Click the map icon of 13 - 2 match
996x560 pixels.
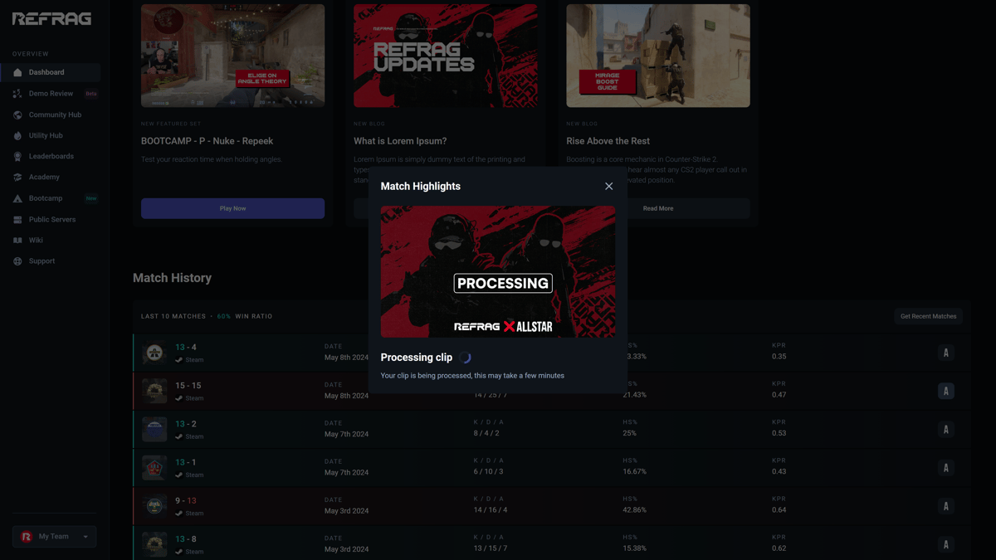point(154,429)
